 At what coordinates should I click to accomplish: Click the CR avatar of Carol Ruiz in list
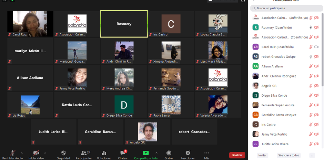click(256, 47)
